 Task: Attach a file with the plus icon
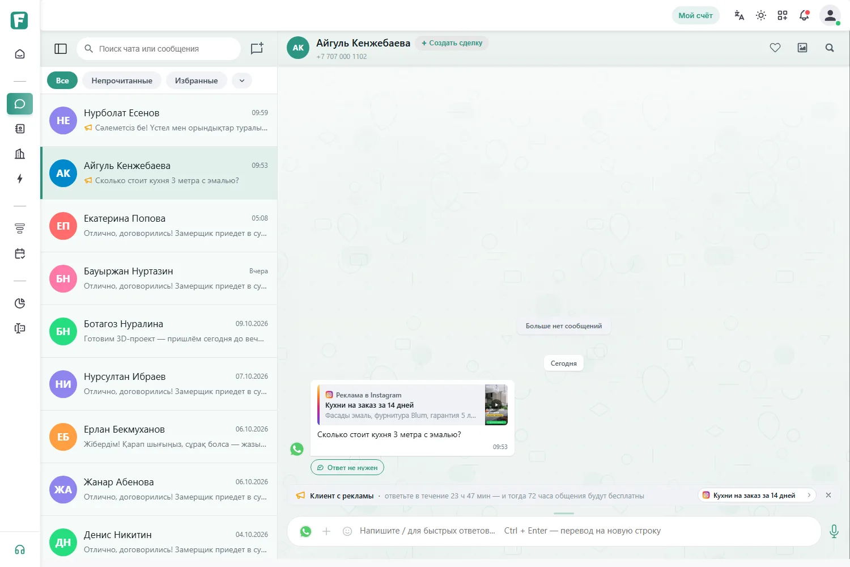(x=326, y=531)
